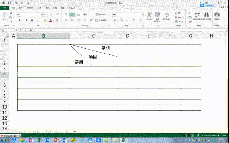Image resolution: width=229 pixels, height=143 pixels.
Task: Decrease the indent level
Action: [x=85, y=20]
